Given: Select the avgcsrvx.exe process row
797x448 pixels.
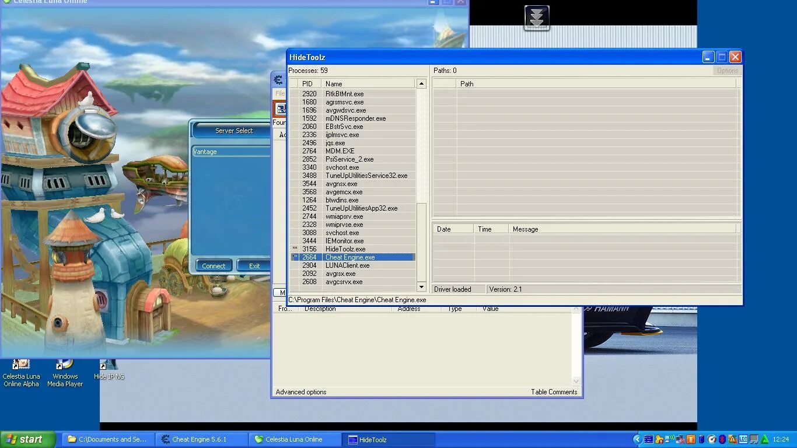Looking at the screenshot, I should point(352,282).
